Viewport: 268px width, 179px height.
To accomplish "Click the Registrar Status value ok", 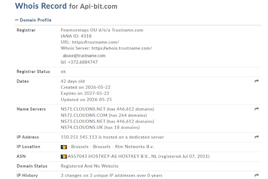I will click(x=63, y=72).
